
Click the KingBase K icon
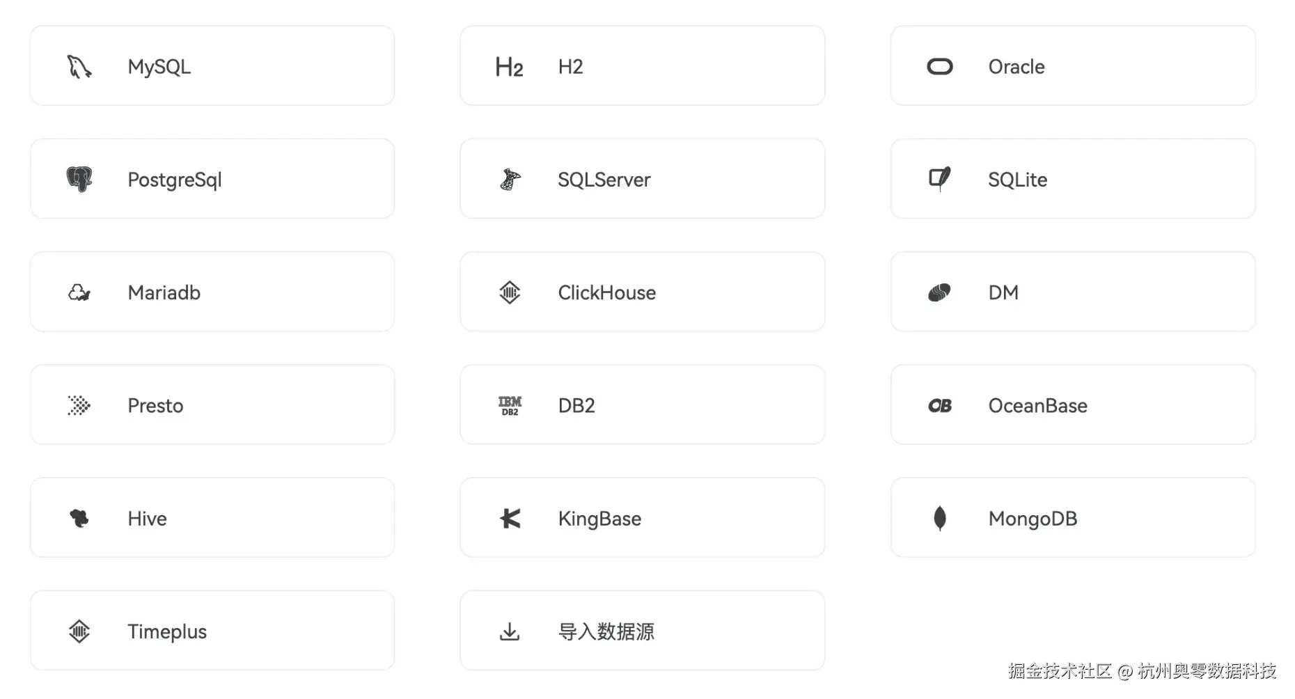(x=510, y=519)
